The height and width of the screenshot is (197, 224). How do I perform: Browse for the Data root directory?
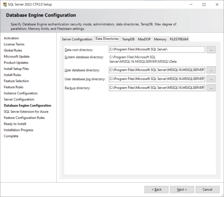click(x=211, y=50)
